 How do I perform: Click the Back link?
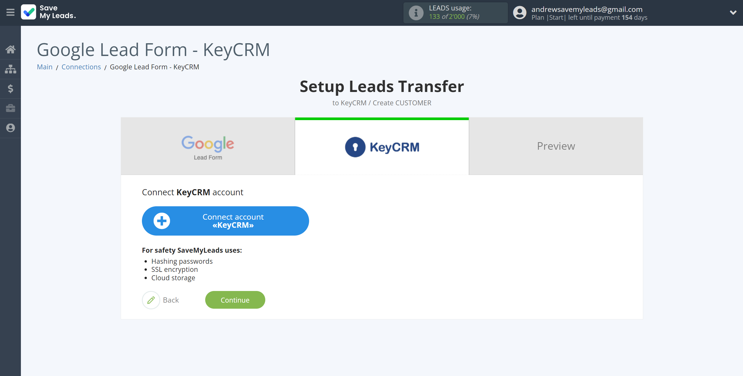coord(171,300)
